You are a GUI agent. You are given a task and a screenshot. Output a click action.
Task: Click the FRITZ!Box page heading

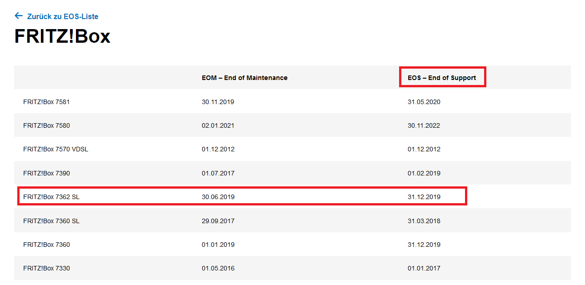(x=62, y=36)
